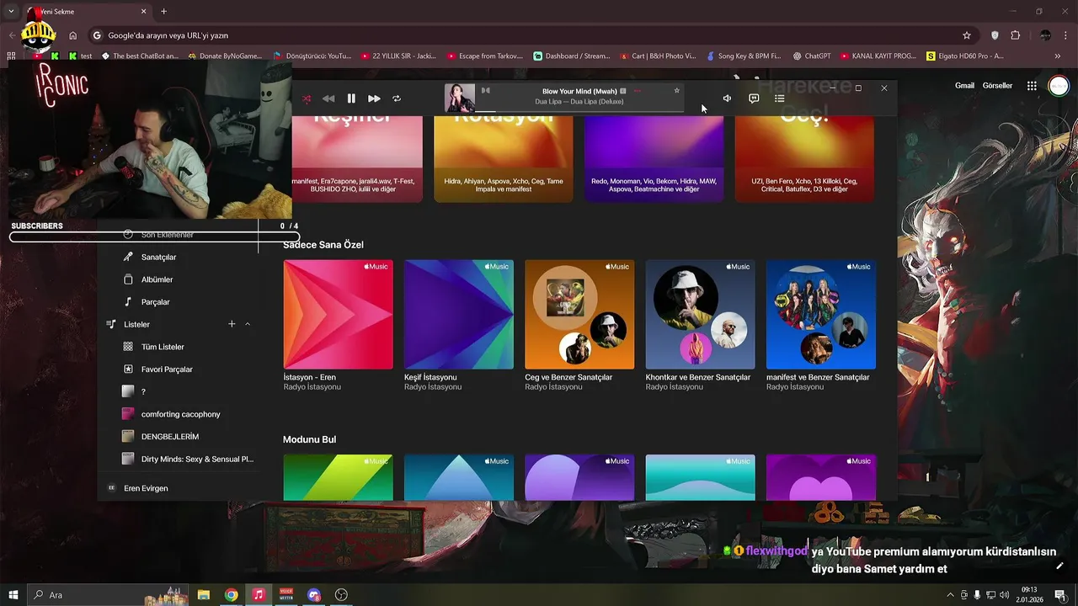Open the green Modunu Bul card
This screenshot has height=606, width=1078.
[338, 477]
